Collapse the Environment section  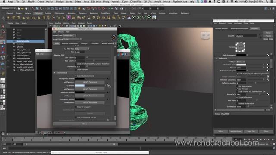[x=55, y=73]
